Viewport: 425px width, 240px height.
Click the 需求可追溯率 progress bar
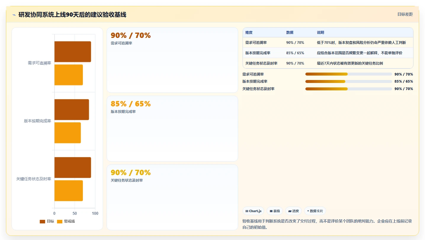coord(349,74)
